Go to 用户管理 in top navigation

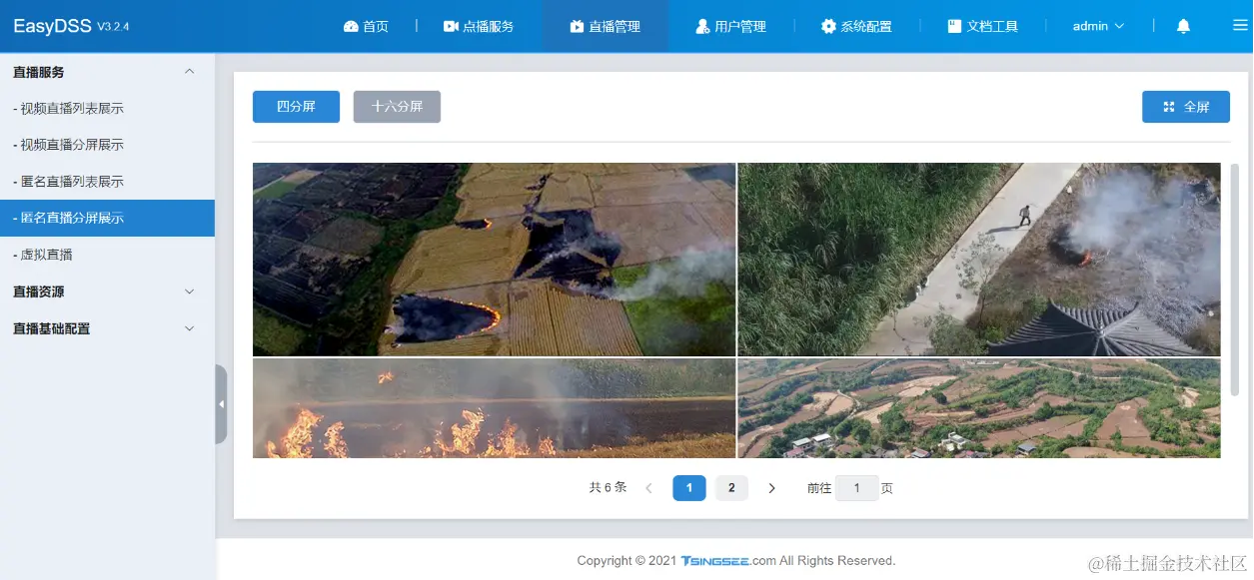point(731,26)
